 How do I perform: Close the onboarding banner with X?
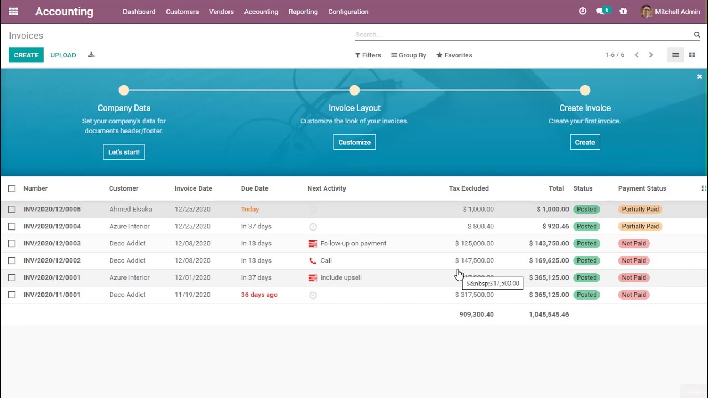(x=700, y=77)
